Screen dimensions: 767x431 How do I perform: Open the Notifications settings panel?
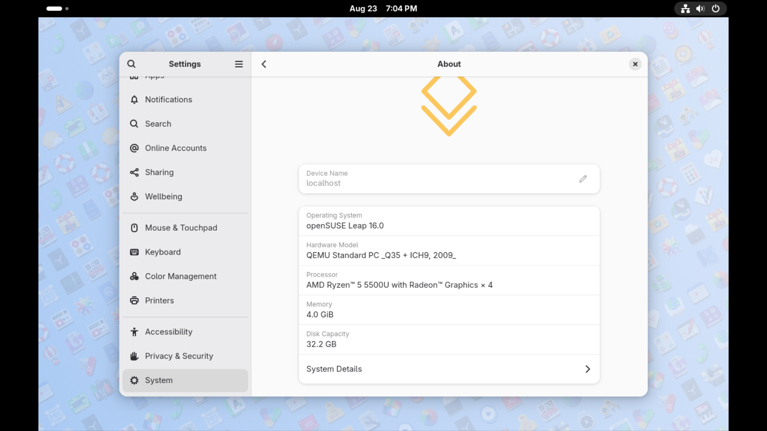click(185, 100)
